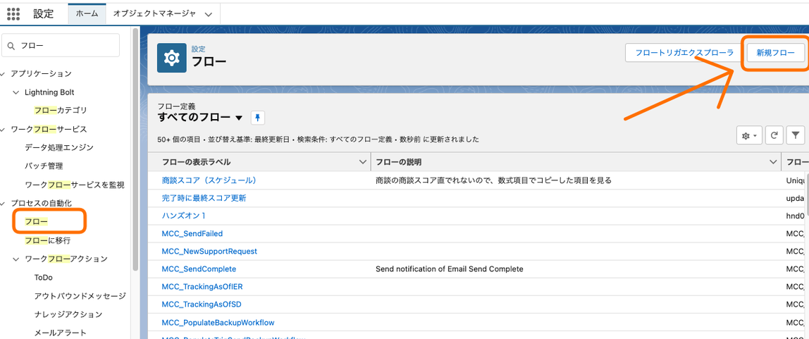Viewport: 809px width, 339px height.
Task: Open the MCC_TrackingAsOfIER flow
Action: 202,287
